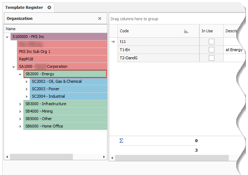Image resolution: width=248 pixels, height=175 pixels.
Task: Toggle In Use checkbox for T1-En
Action: 211,50
